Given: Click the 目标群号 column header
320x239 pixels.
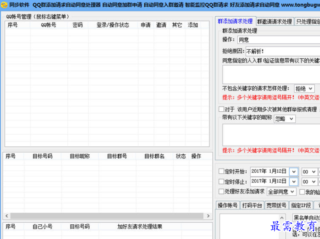Looking at the screenshot, I should (x=117, y=156).
